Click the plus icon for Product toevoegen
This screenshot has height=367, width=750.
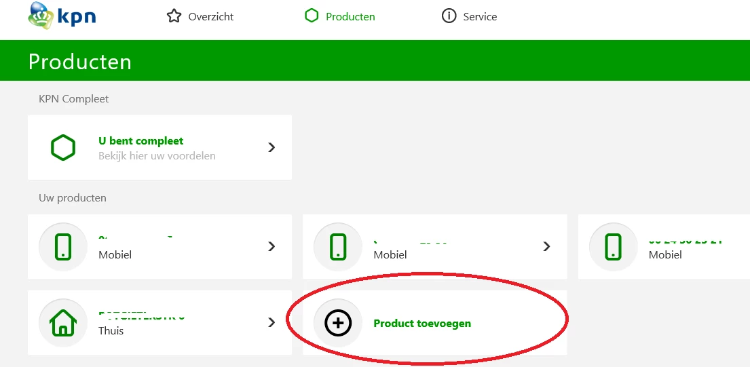coord(338,323)
